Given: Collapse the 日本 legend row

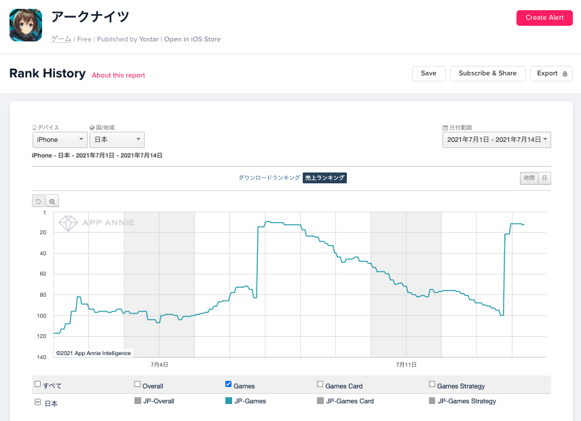Looking at the screenshot, I should (37, 402).
